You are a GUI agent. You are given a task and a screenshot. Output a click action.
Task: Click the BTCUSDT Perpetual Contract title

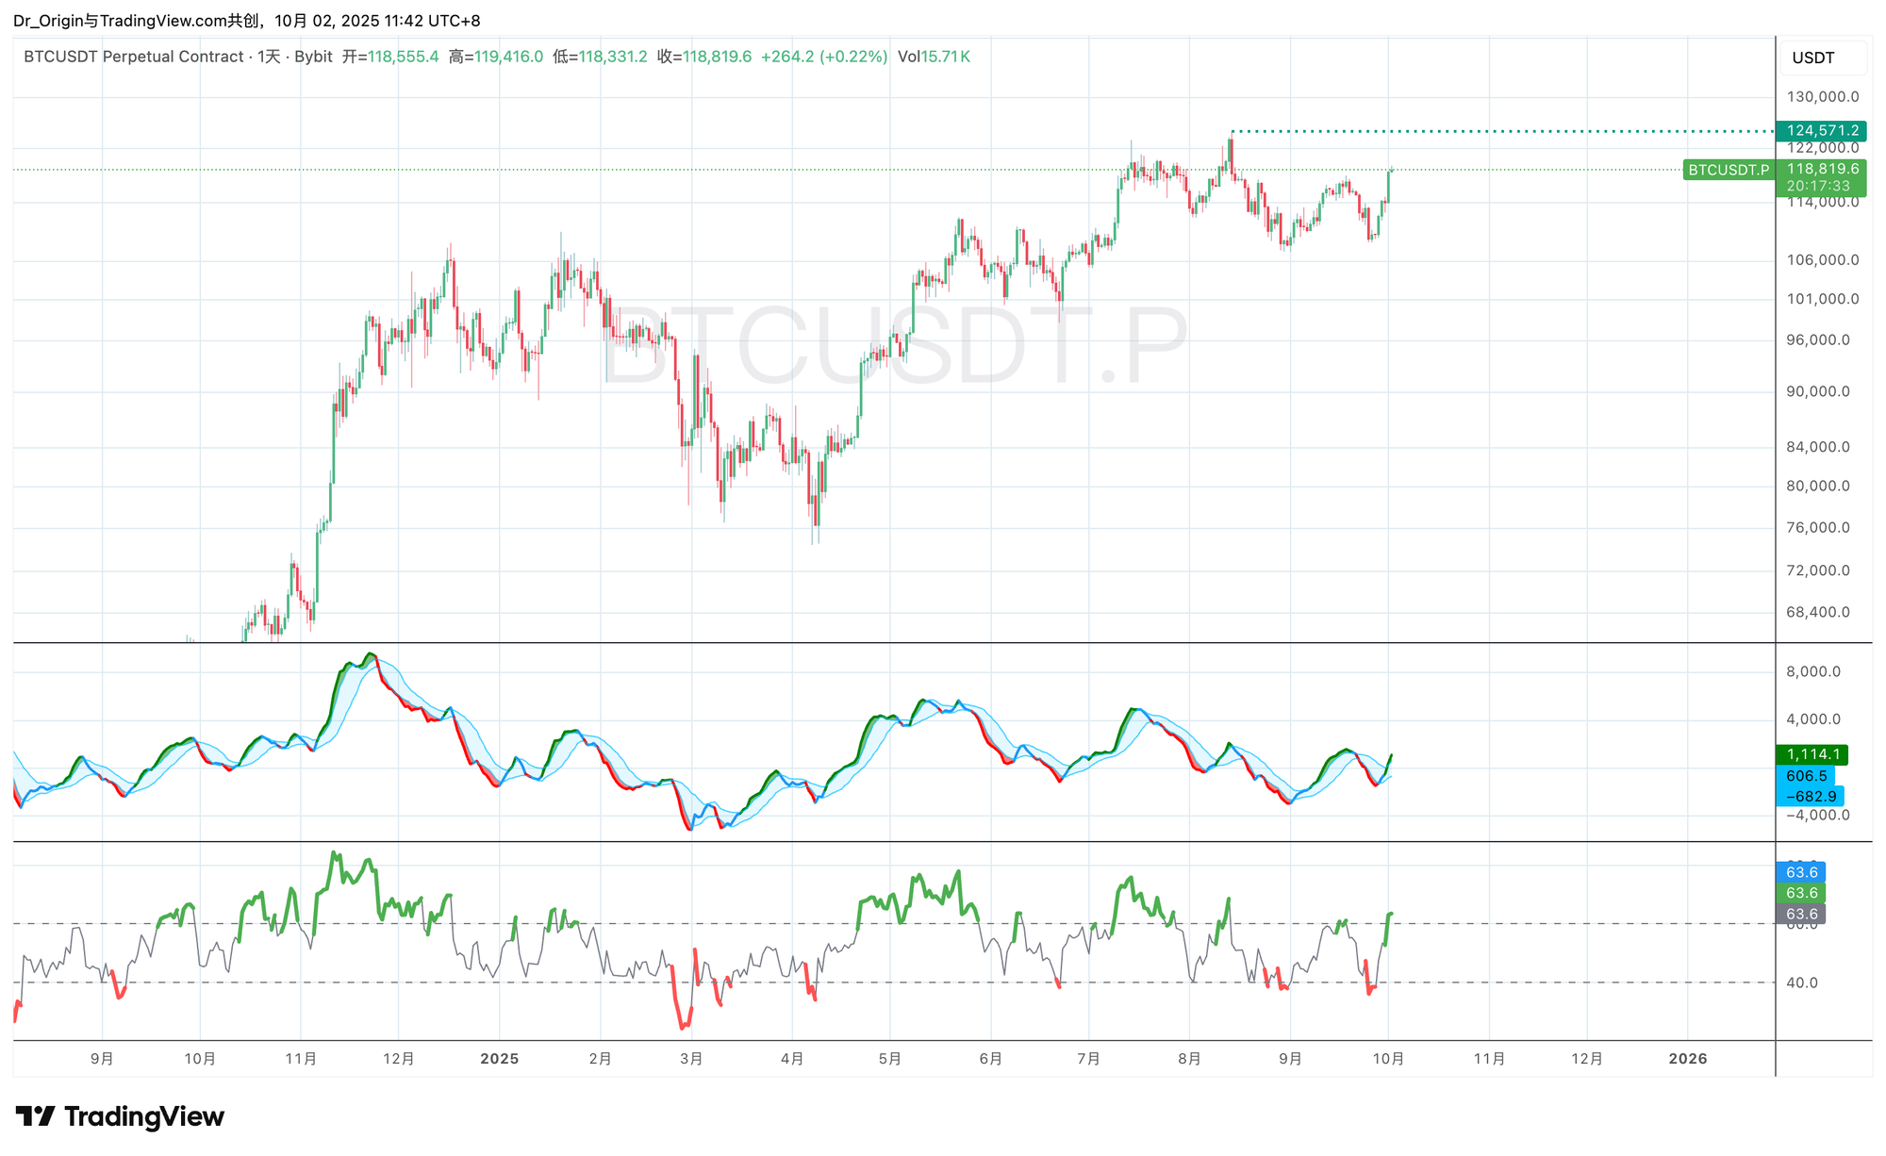[133, 57]
